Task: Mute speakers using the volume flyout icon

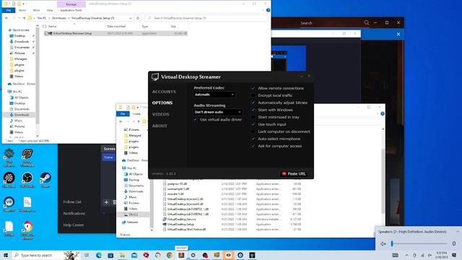Action: click(383, 243)
